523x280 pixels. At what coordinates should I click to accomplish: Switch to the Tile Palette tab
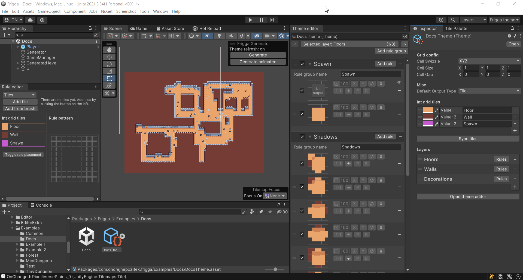[x=456, y=29]
